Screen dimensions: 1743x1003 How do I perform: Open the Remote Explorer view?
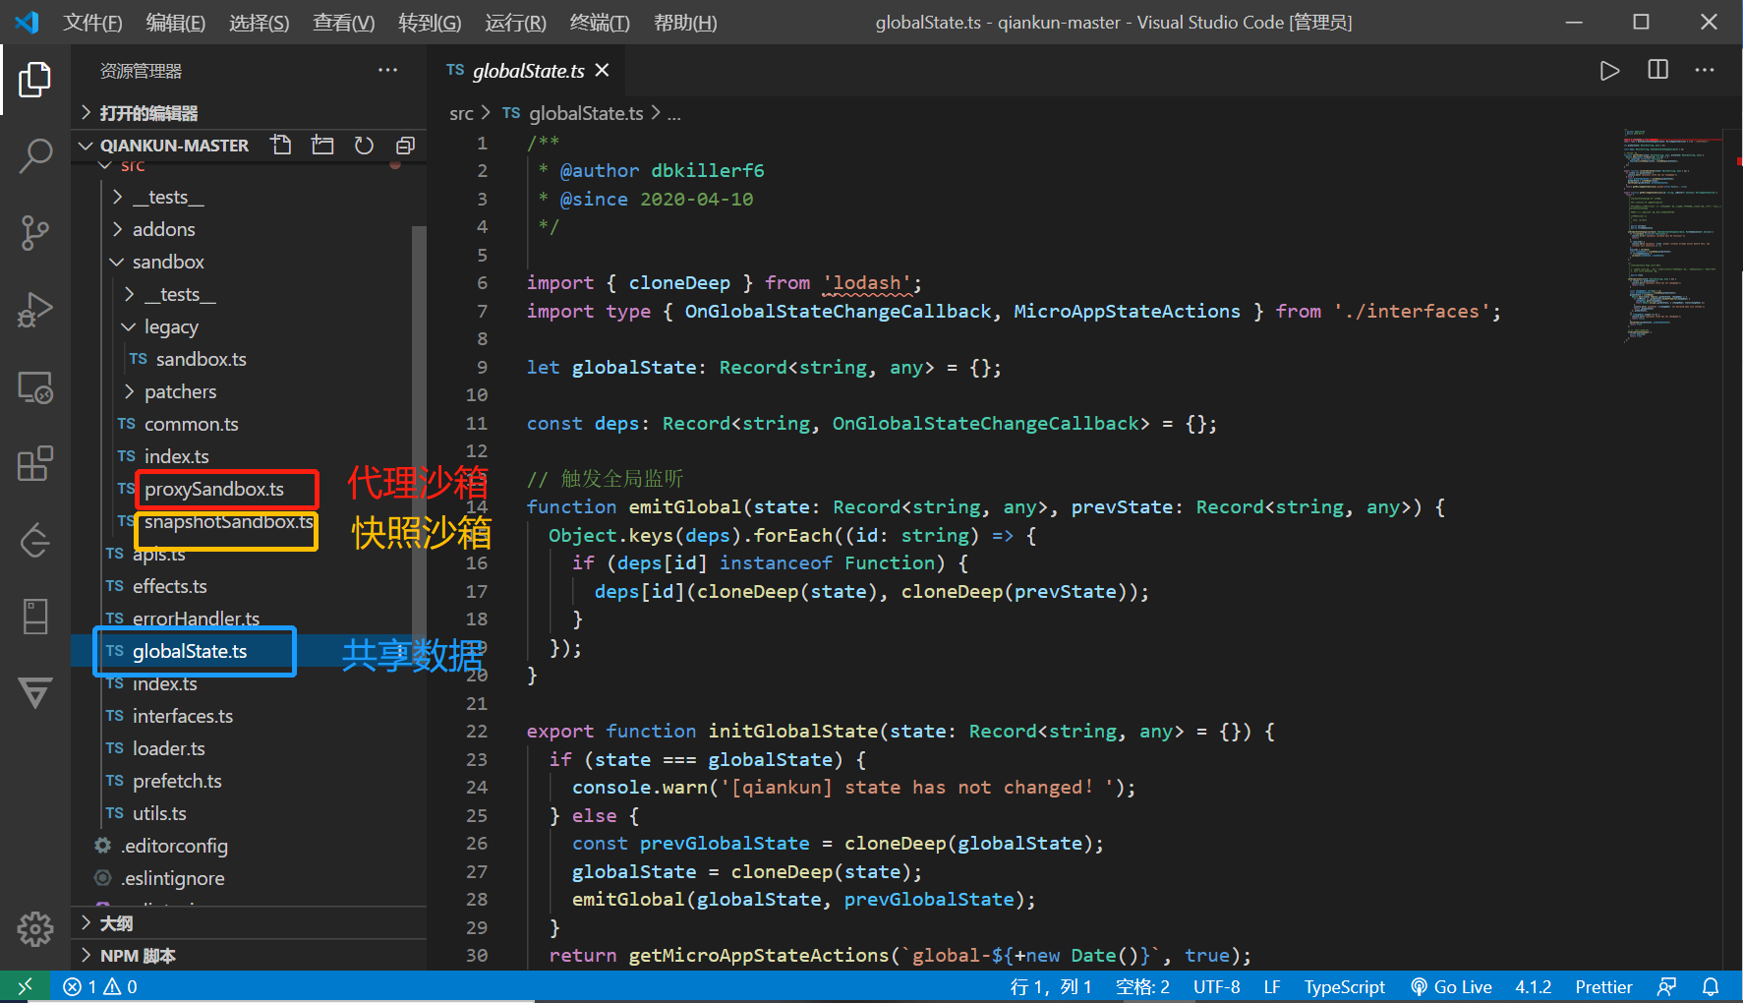(35, 387)
